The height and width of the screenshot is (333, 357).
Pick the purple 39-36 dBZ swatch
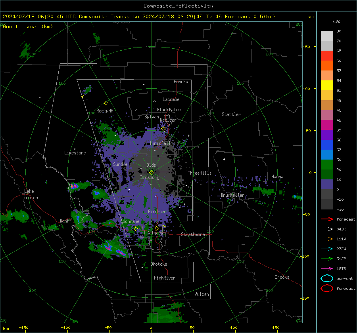coord(327,135)
